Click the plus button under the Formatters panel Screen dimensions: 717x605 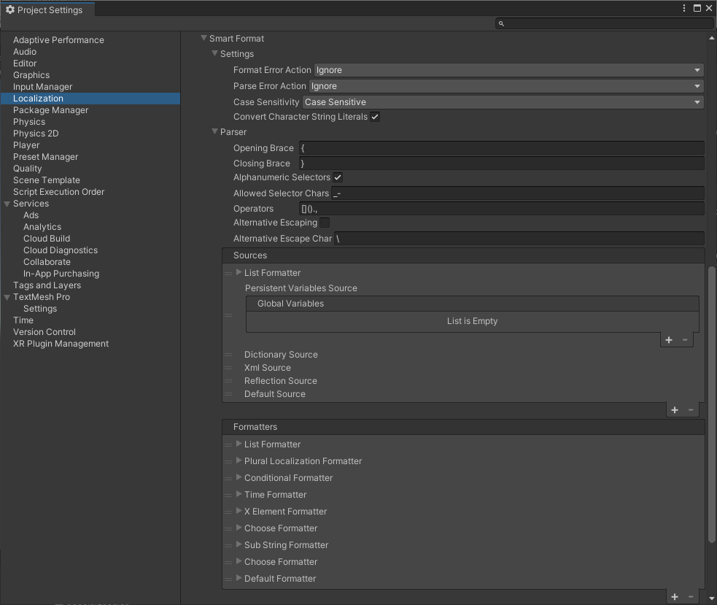(674, 597)
